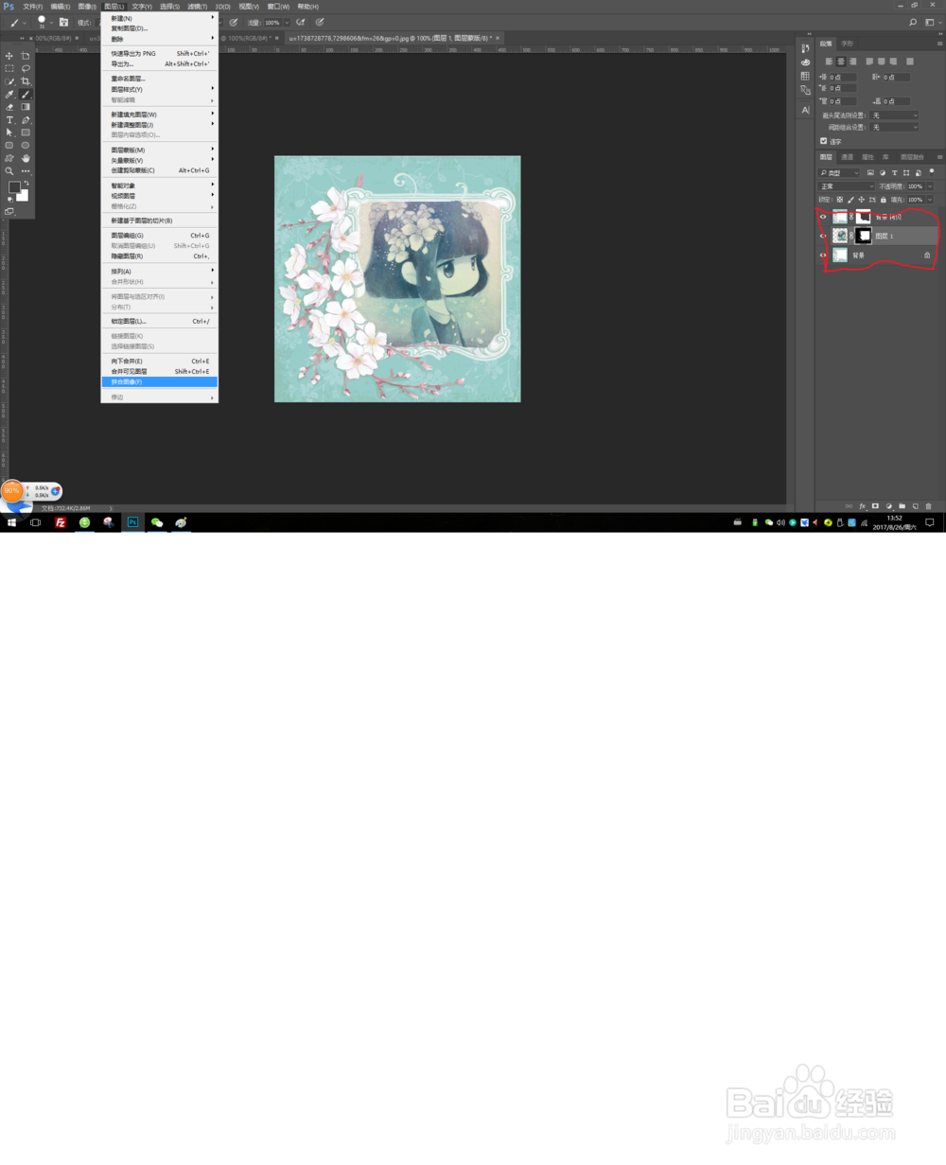Select the Zoom tool

click(9, 171)
